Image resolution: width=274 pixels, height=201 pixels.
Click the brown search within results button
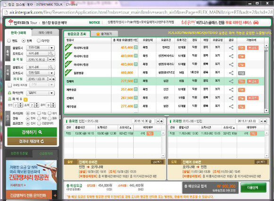pos(32,142)
